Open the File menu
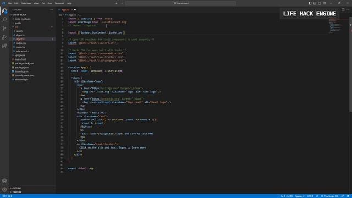Screen dimensions: 352x198 click(x=10, y=3)
